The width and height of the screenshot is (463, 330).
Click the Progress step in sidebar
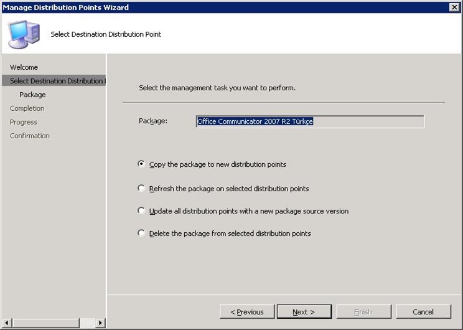click(24, 122)
